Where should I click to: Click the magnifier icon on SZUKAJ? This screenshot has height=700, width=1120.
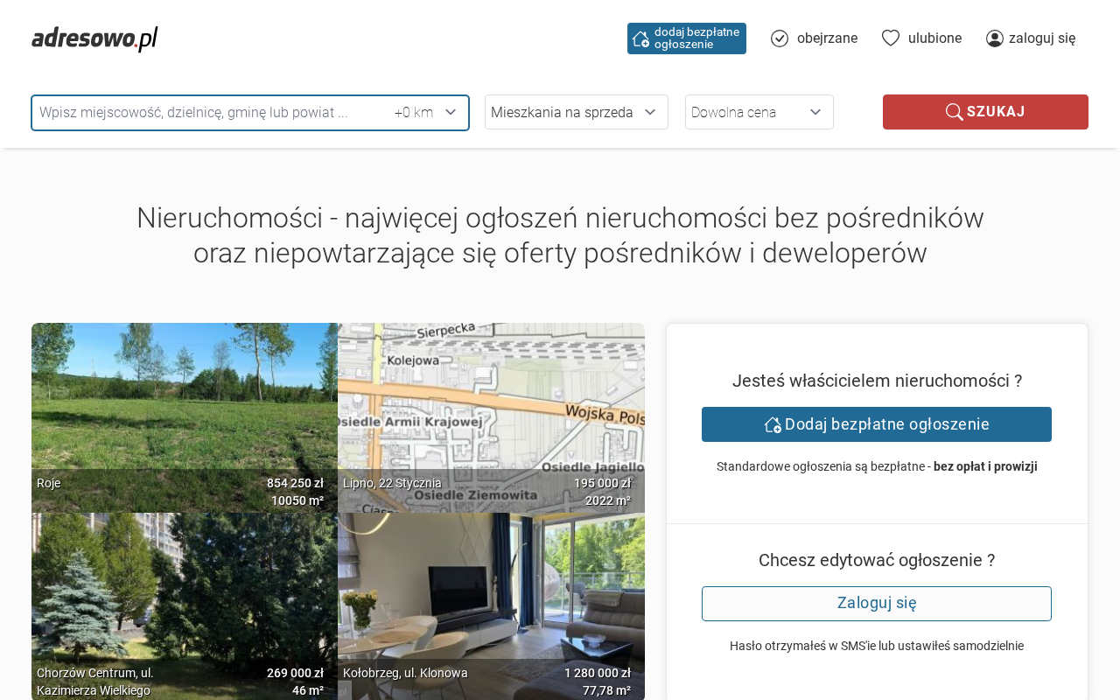[954, 112]
